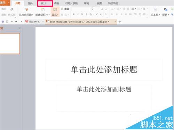Image resolution: width=174 pixels, height=130 pixels.
Task: Click the plus button to add new tab
Action: 120,22
